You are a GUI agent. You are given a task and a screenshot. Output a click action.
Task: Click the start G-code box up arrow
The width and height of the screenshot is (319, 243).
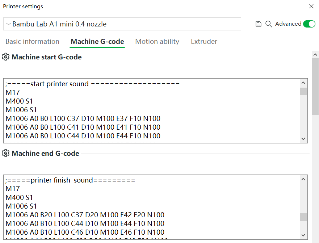(303, 83)
